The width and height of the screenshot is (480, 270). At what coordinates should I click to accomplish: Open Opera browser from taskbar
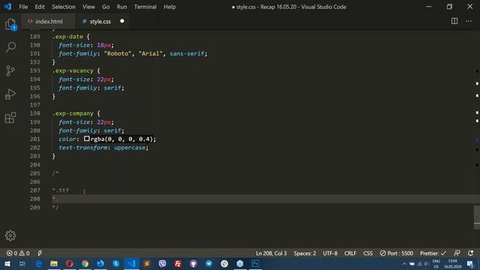click(70, 263)
